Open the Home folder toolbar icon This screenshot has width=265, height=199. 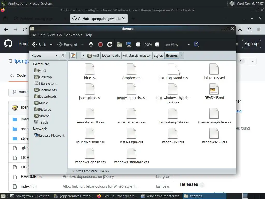120,45
